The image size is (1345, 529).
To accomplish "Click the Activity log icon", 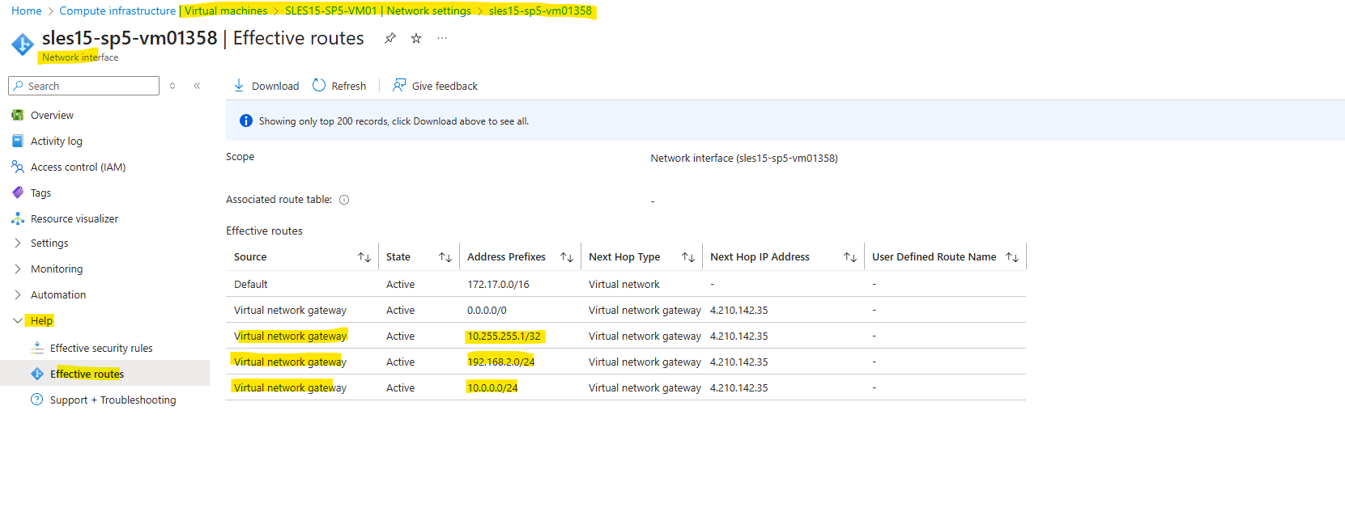I will (x=18, y=141).
